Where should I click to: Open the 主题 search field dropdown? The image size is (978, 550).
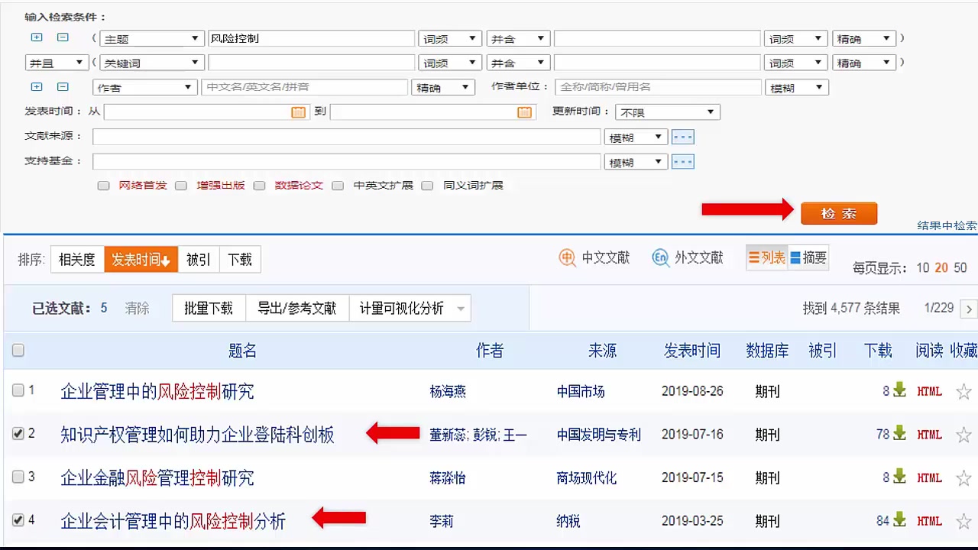pyautogui.click(x=151, y=37)
